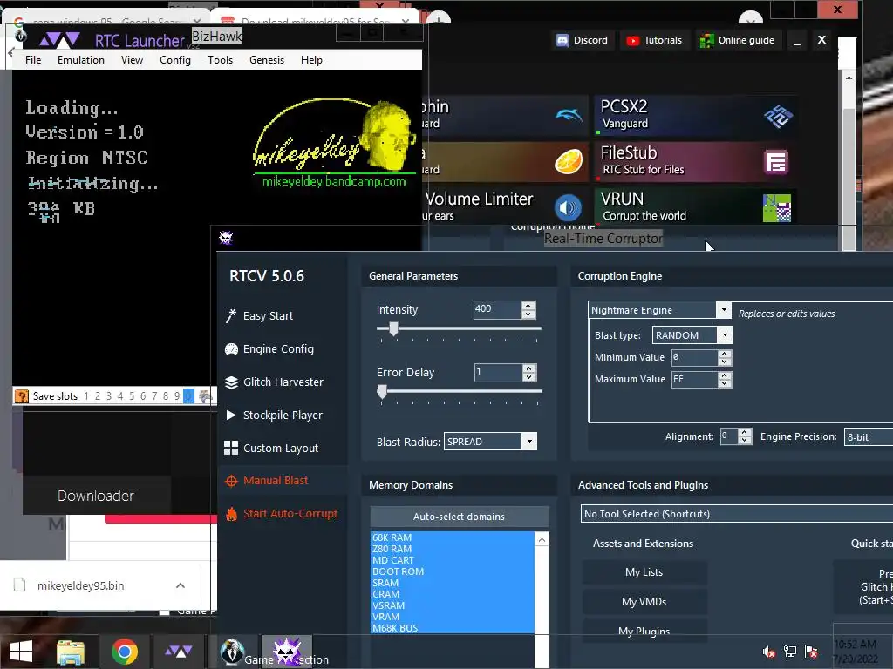The width and height of the screenshot is (893, 669).
Task: Open My Lists button
Action: click(x=644, y=572)
